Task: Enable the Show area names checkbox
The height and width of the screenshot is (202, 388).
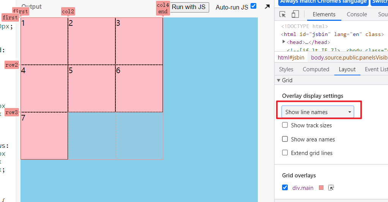Action: tap(285, 139)
